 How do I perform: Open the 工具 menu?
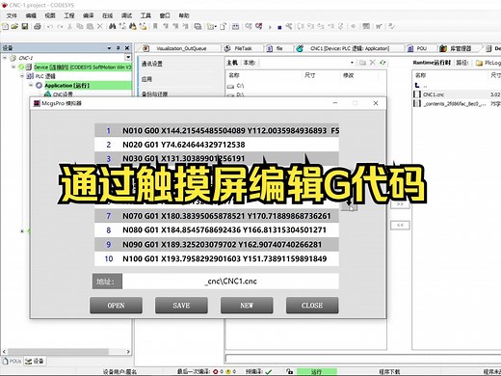pos(145,15)
